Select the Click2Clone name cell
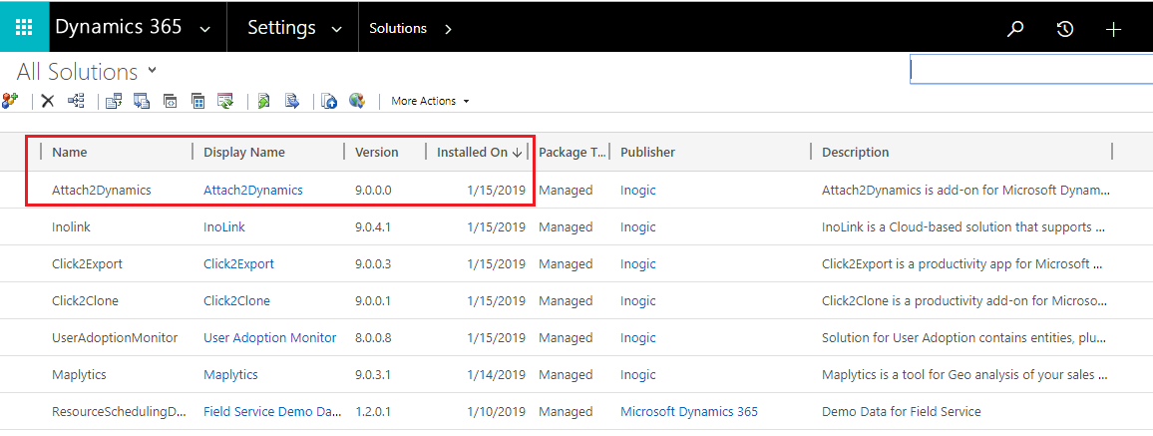This screenshot has height=436, width=1153. [86, 300]
